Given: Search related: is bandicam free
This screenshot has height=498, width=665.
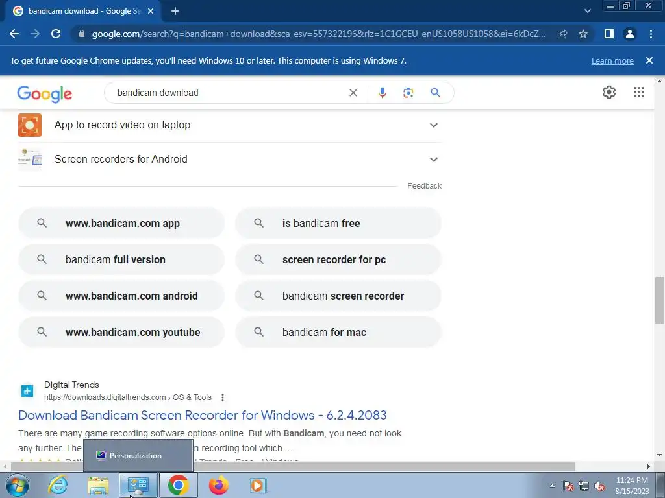Looking at the screenshot, I should click(x=338, y=223).
